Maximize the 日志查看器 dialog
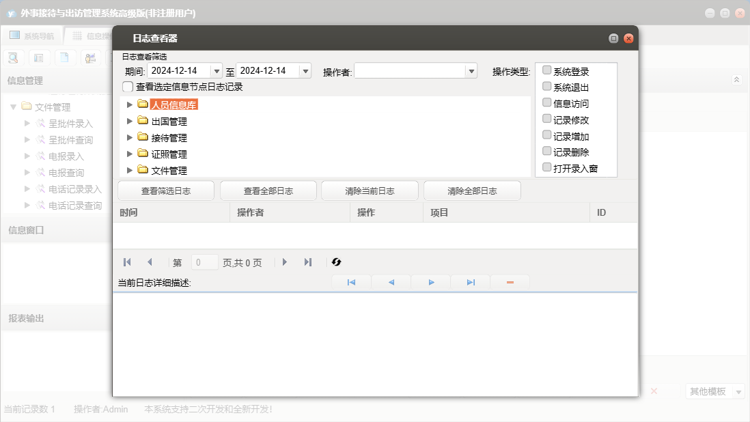This screenshot has height=422, width=750. (613, 39)
